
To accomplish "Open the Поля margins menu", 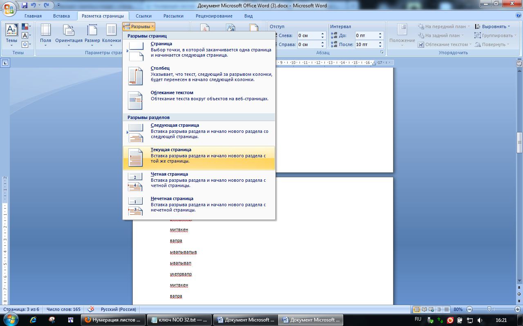I will click(x=45, y=35).
